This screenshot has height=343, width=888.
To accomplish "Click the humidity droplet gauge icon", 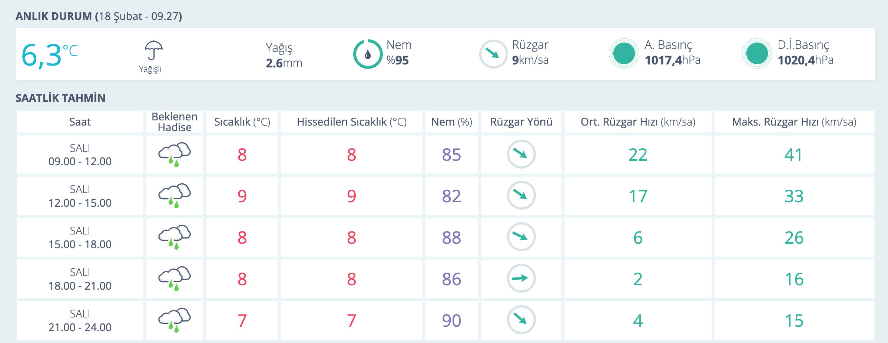I will pyautogui.click(x=368, y=54).
